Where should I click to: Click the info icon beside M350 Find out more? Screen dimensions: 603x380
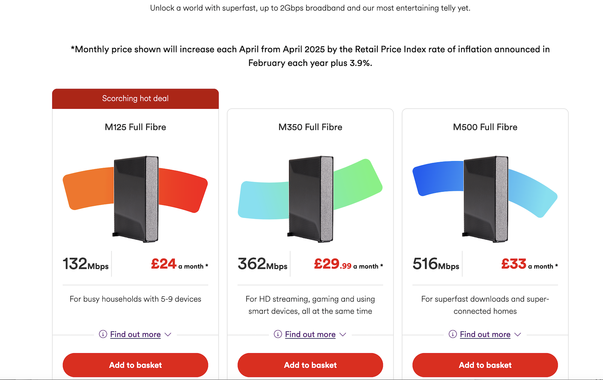pyautogui.click(x=278, y=334)
